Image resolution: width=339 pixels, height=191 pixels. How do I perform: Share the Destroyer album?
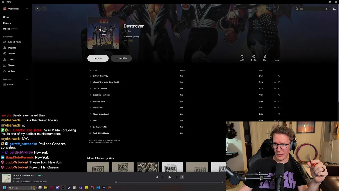pos(265,58)
